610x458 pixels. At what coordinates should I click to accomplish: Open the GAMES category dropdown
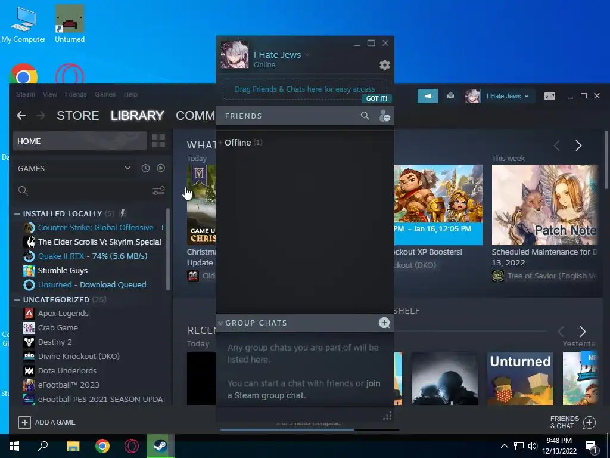click(x=127, y=168)
